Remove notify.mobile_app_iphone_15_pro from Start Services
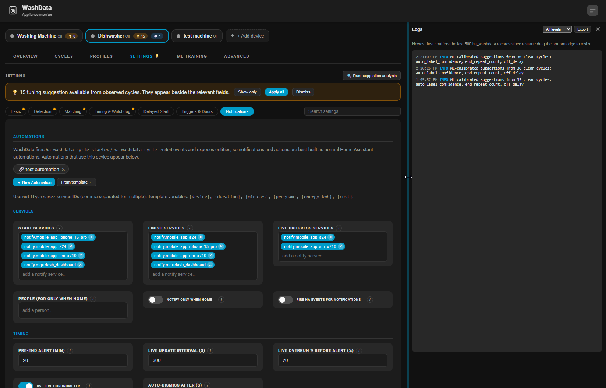 click(x=91, y=237)
